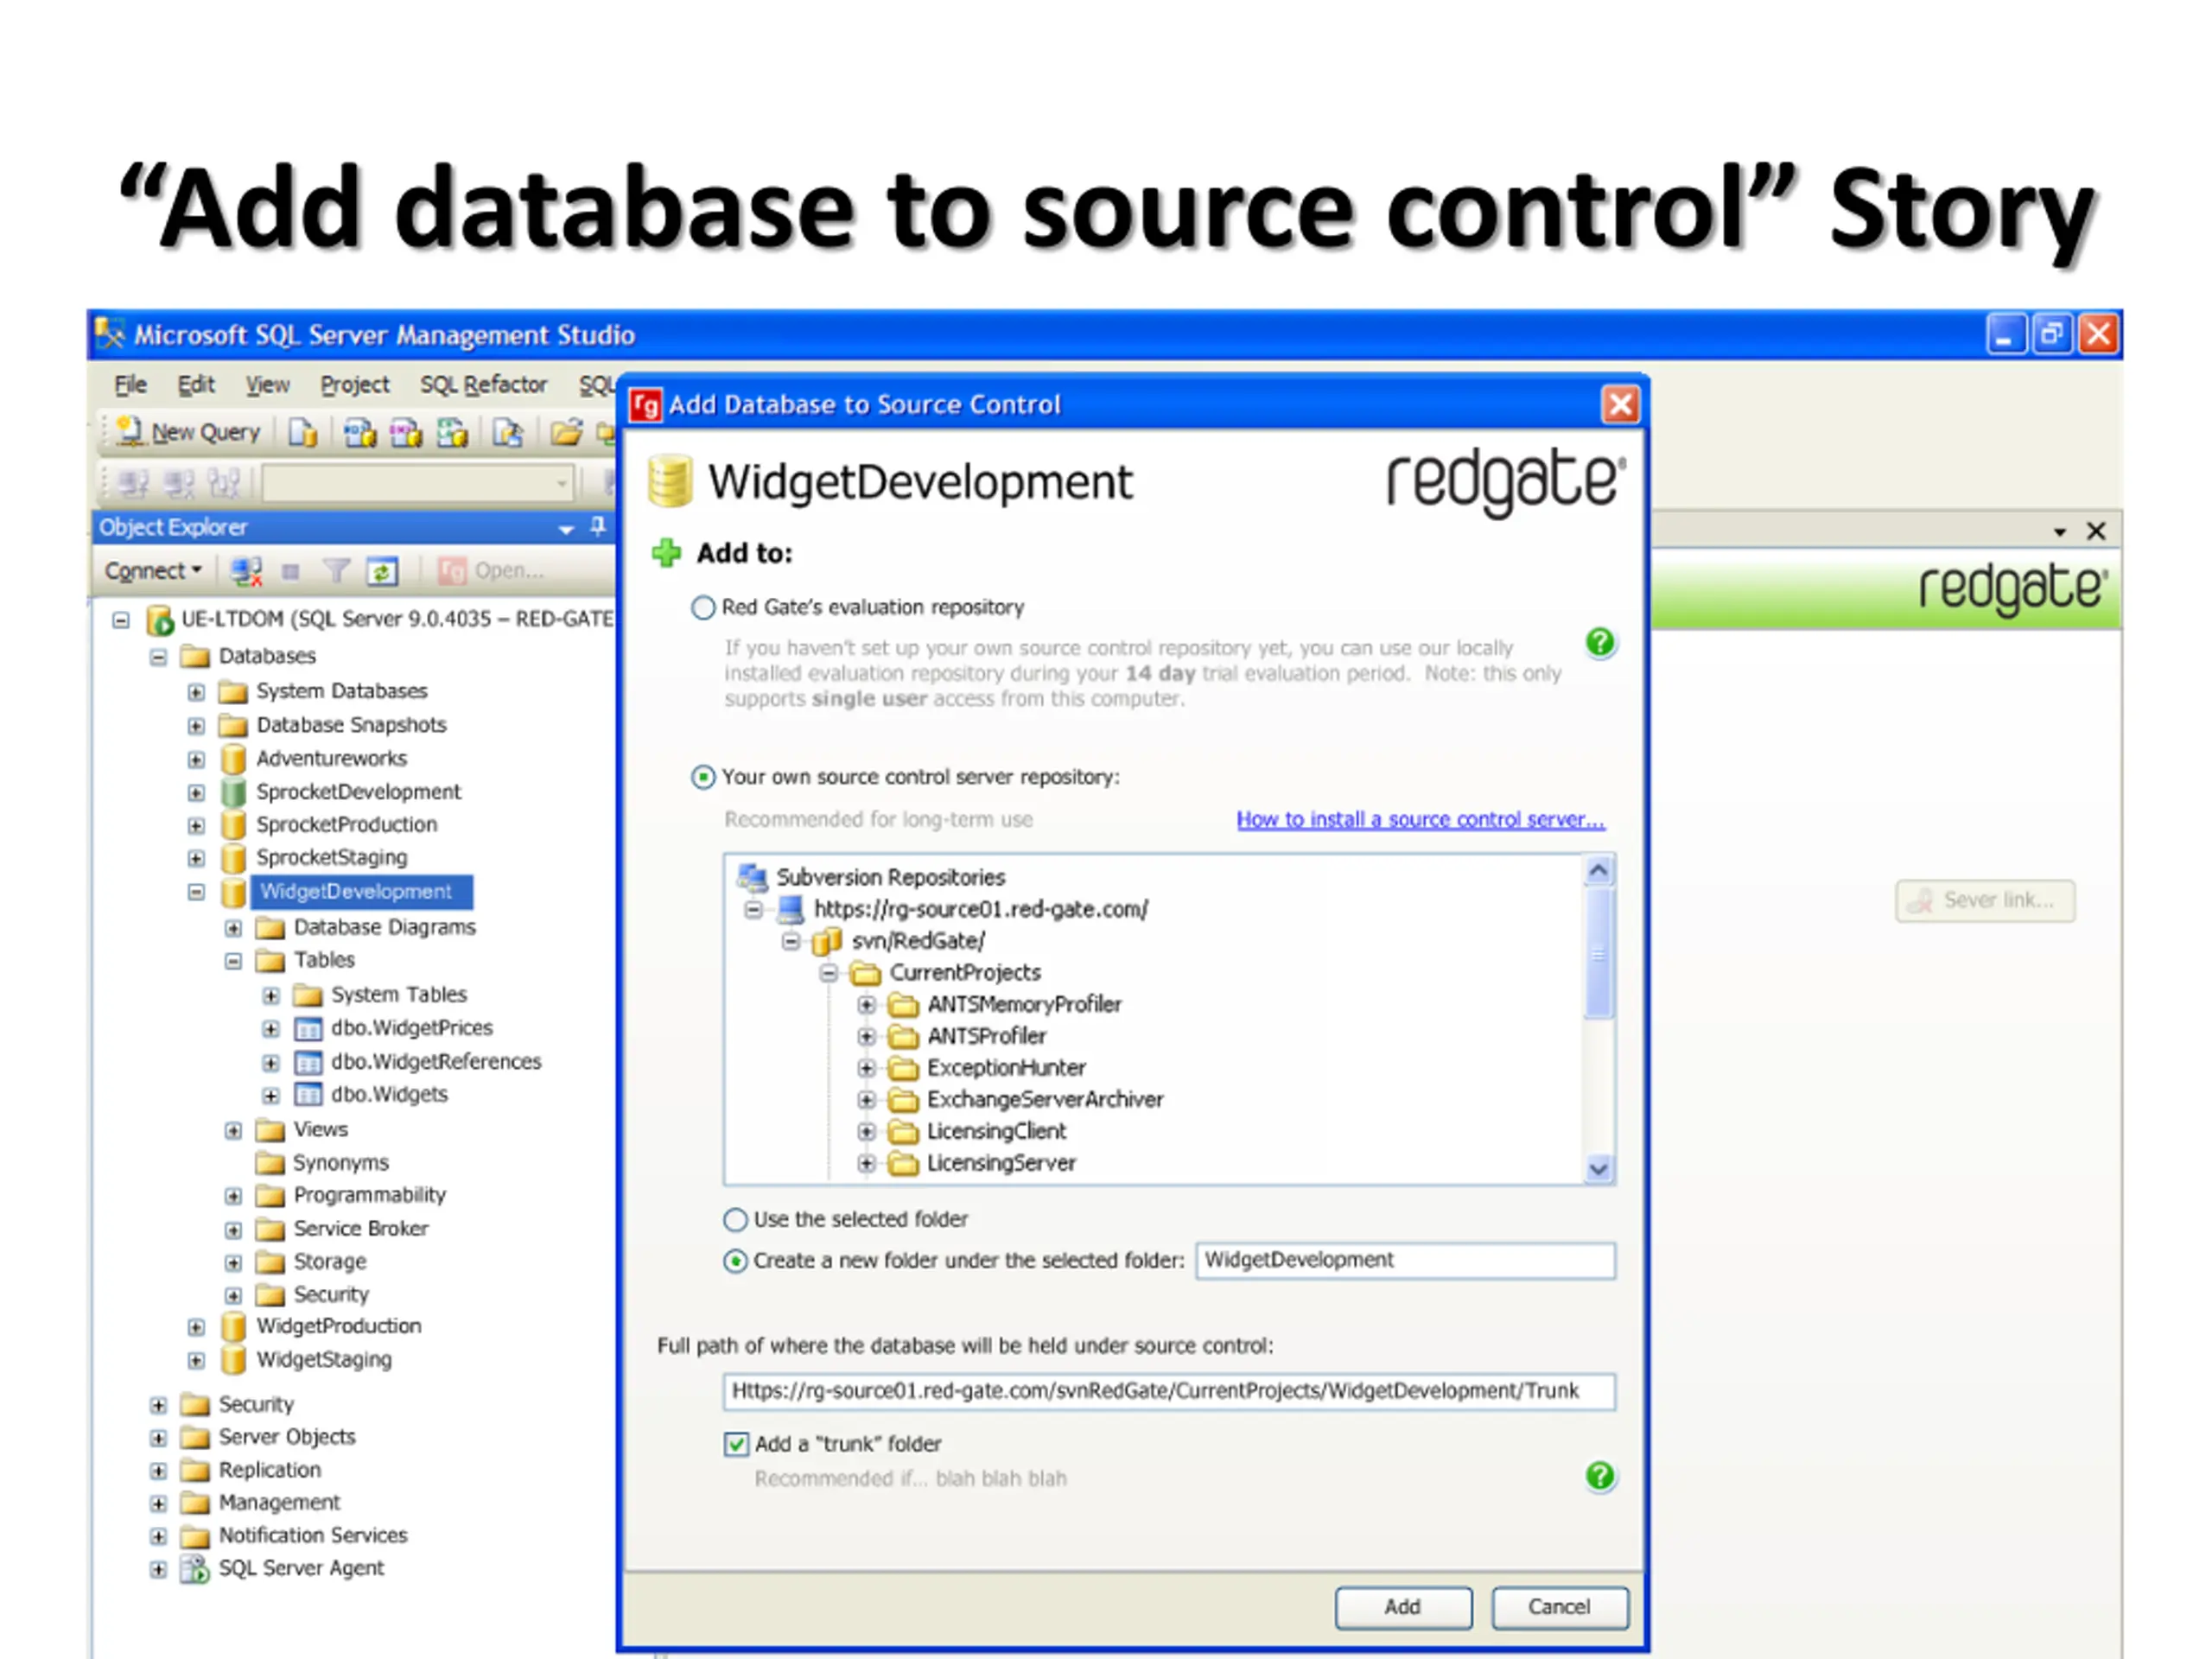Close the Add Database to Source Control dialog

[1620, 405]
